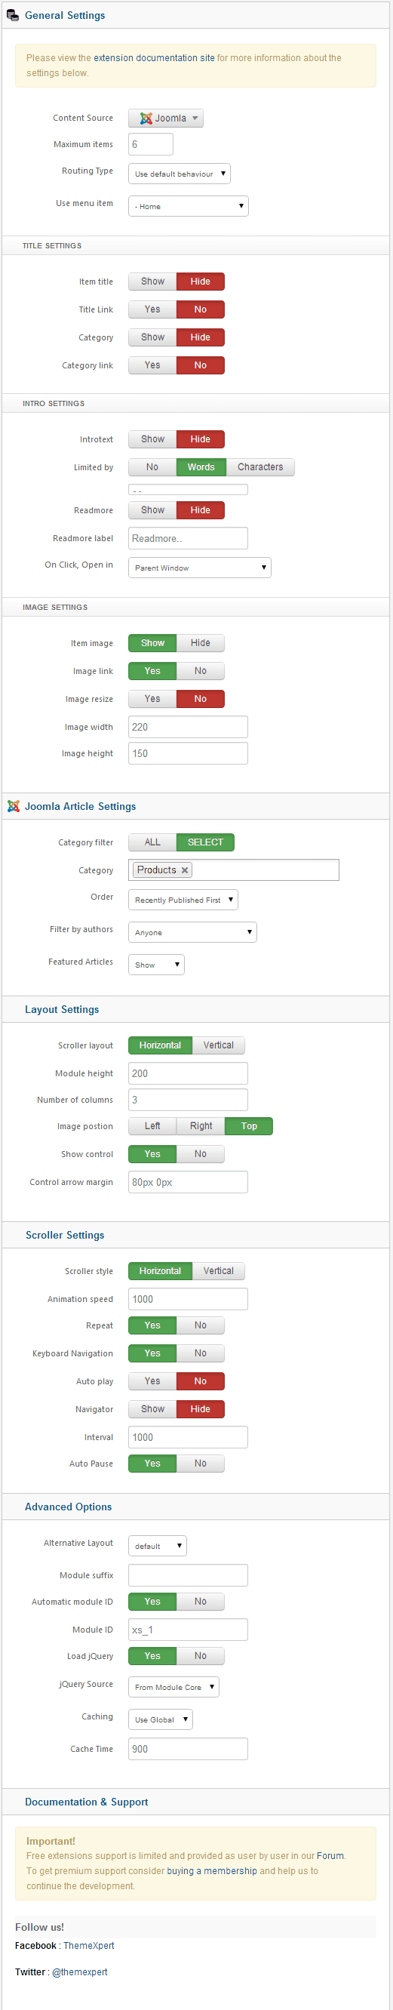Click the Maximum items field
The width and height of the screenshot is (393, 2010).
click(151, 144)
